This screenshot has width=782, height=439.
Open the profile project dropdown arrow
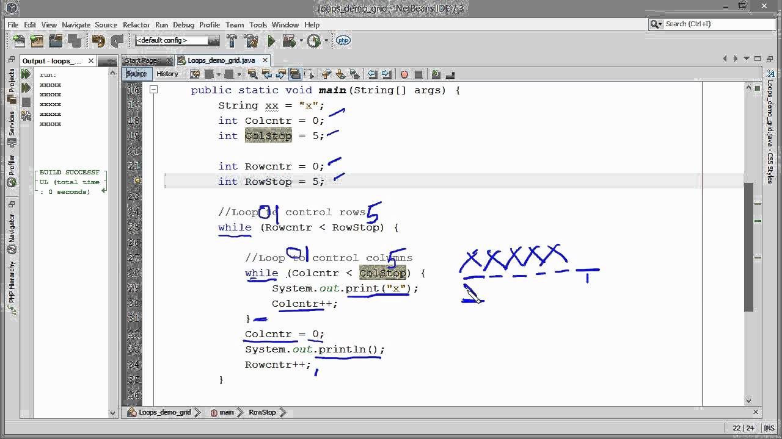click(x=326, y=41)
